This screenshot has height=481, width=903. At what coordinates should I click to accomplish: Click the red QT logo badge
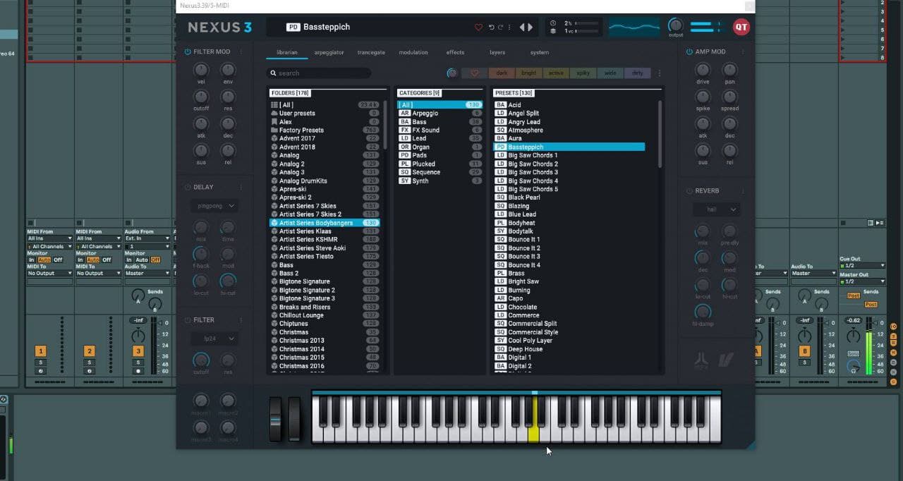coord(741,27)
